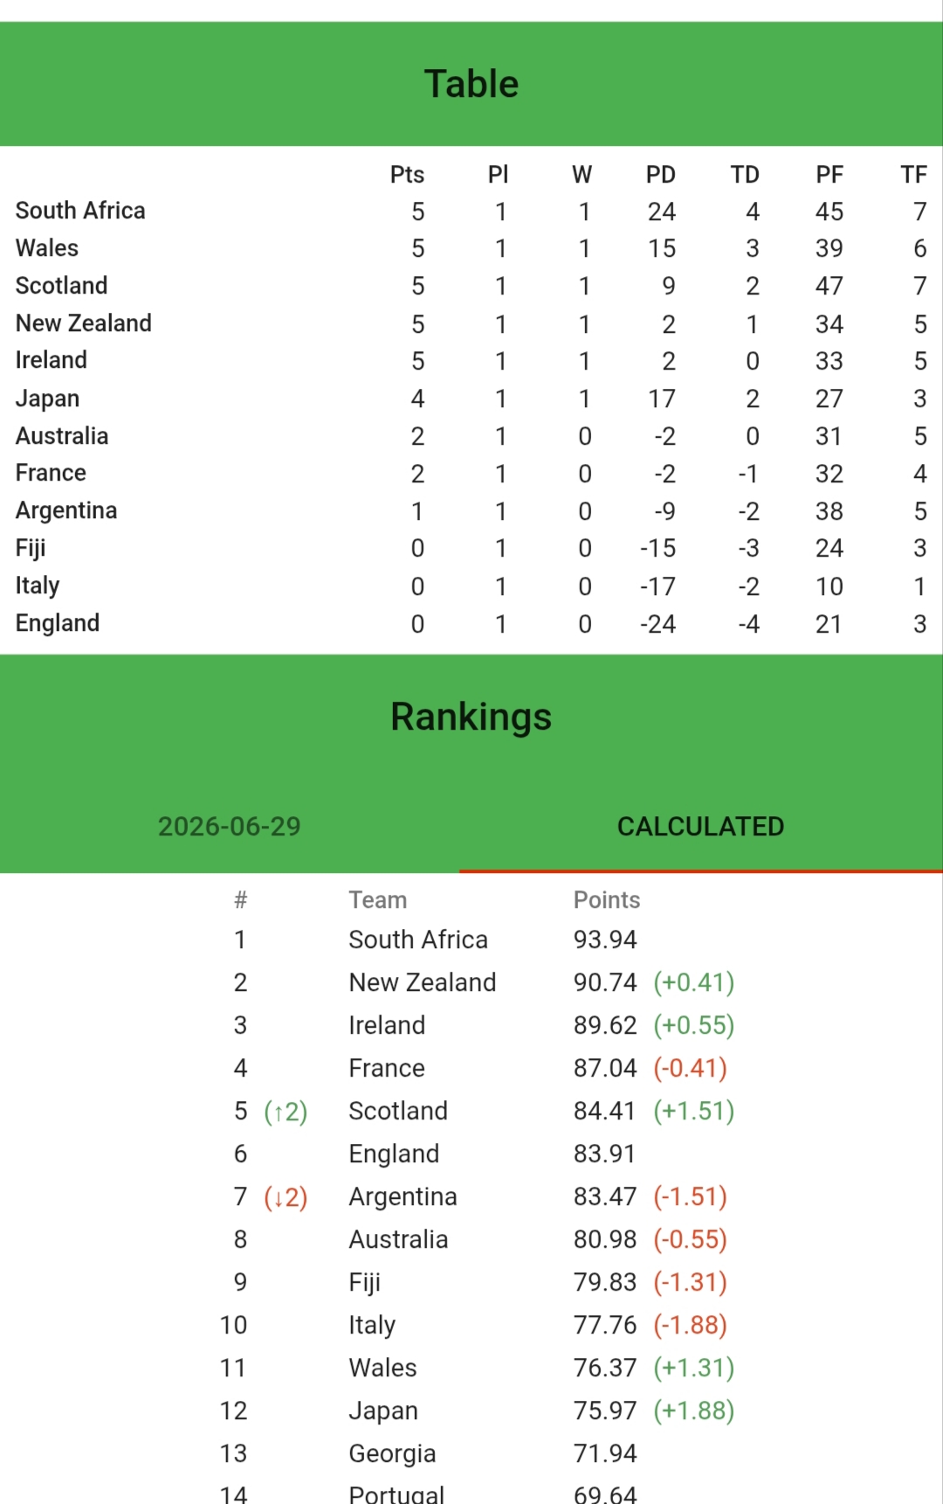Click the PD column header

[x=661, y=175]
